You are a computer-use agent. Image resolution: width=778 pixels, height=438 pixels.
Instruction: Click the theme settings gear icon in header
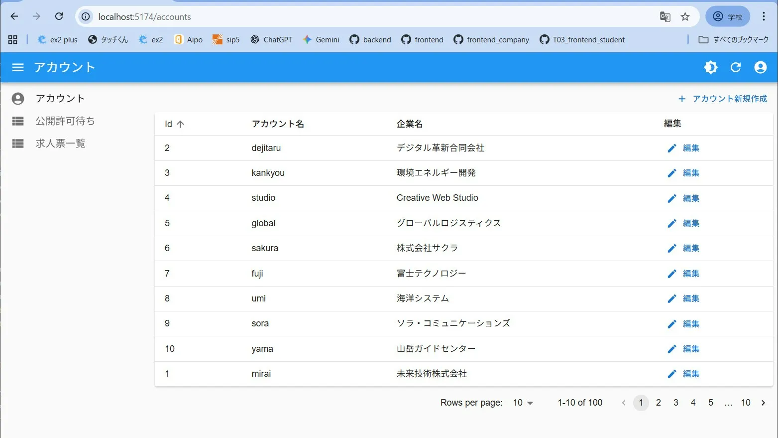click(x=711, y=67)
